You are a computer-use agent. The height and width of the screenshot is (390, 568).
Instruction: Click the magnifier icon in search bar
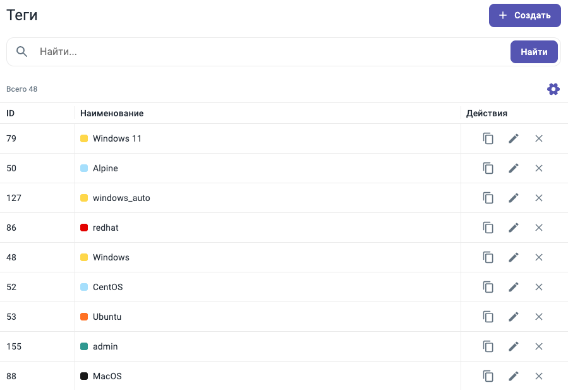click(x=22, y=52)
